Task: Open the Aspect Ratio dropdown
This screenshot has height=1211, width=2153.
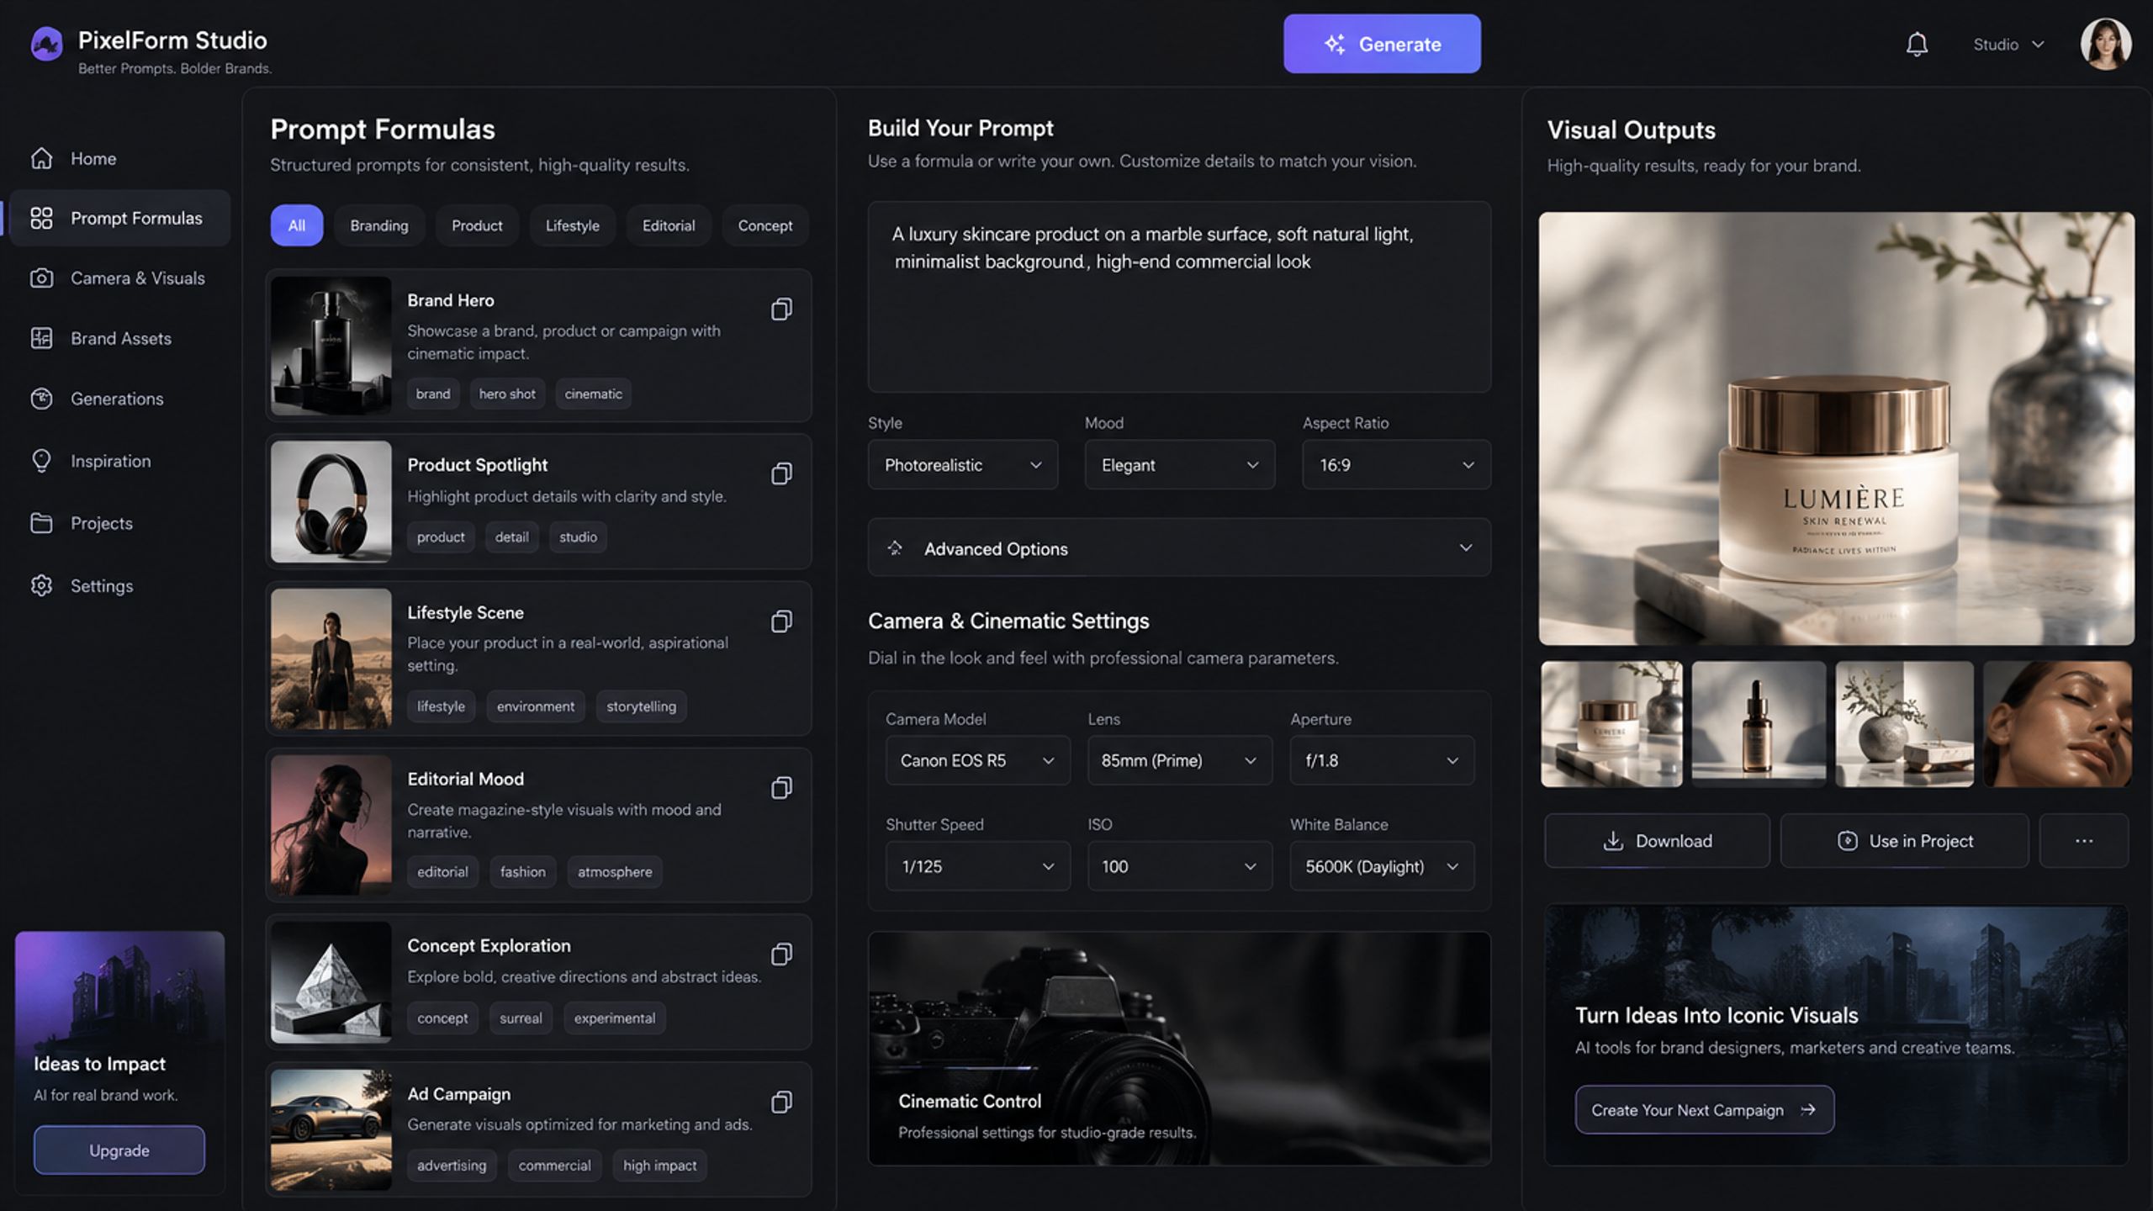Action: pos(1396,465)
